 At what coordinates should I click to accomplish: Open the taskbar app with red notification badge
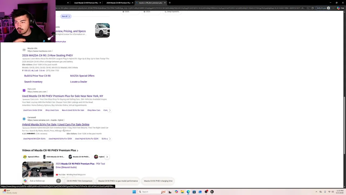[x=206, y=192]
